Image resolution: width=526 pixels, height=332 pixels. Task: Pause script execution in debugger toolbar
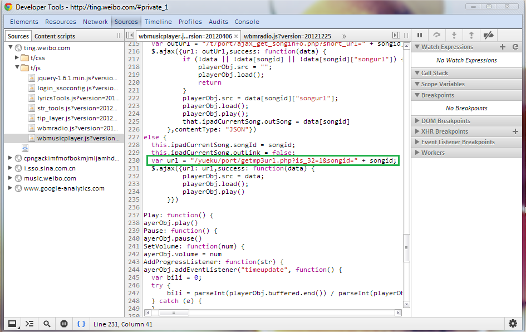click(x=420, y=35)
